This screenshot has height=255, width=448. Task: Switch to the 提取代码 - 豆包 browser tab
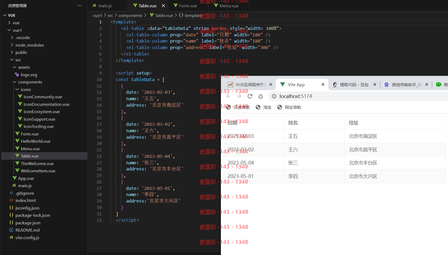tap(354, 85)
